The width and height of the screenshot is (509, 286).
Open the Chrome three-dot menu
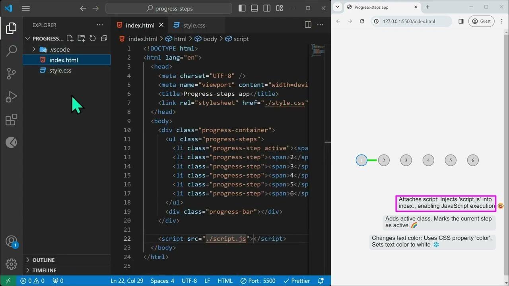pyautogui.click(x=501, y=21)
